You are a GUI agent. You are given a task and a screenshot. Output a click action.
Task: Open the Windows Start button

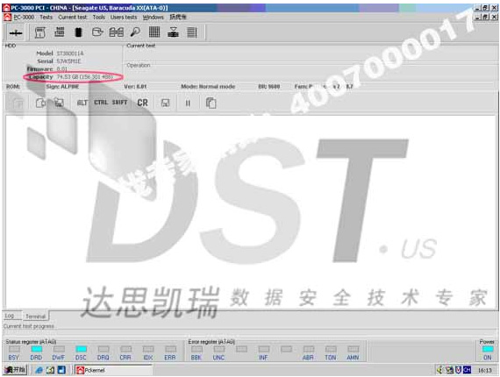click(x=15, y=370)
